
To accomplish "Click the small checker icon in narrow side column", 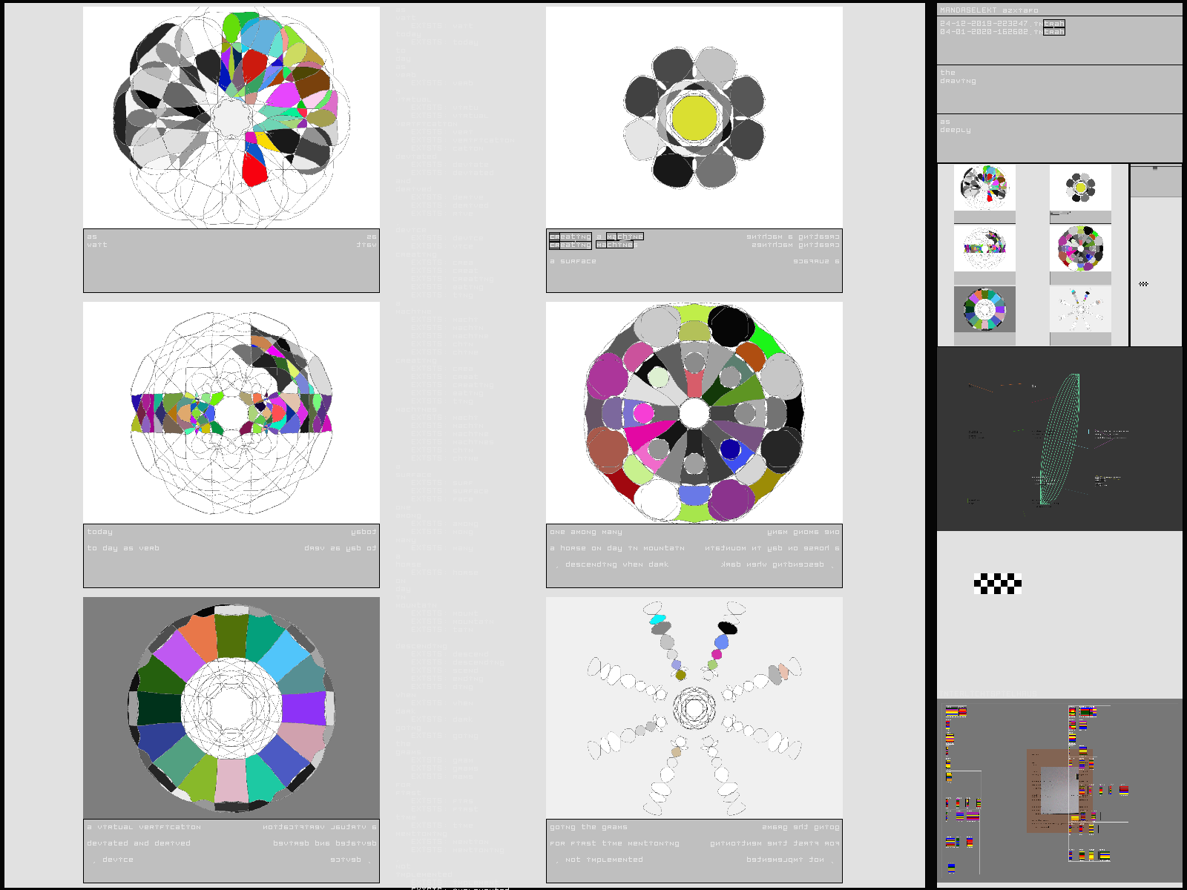I will (x=1143, y=284).
